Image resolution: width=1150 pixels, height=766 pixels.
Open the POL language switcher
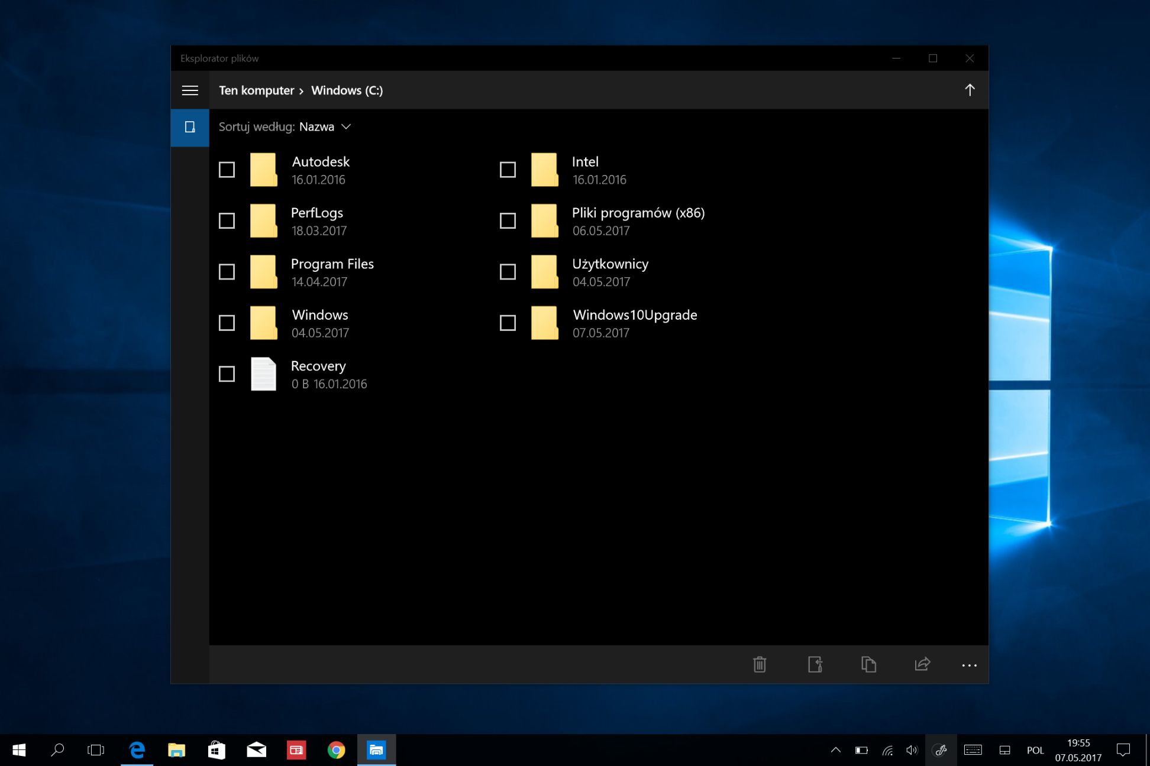pyautogui.click(x=1035, y=750)
